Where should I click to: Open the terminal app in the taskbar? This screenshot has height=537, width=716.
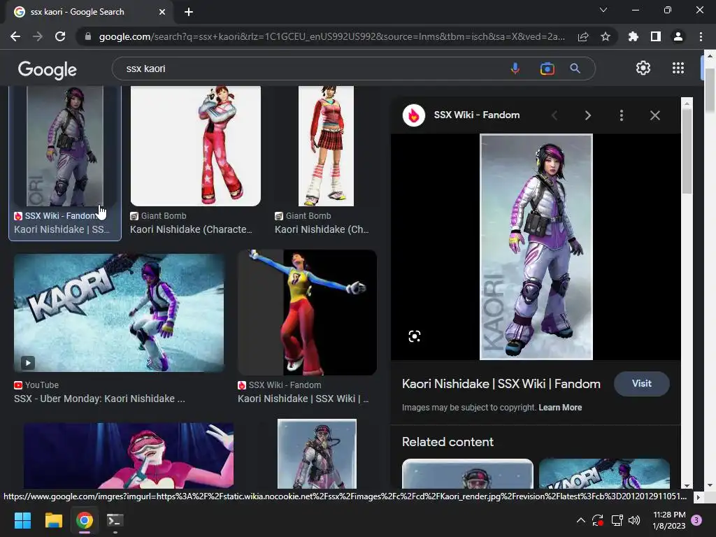pos(115,520)
